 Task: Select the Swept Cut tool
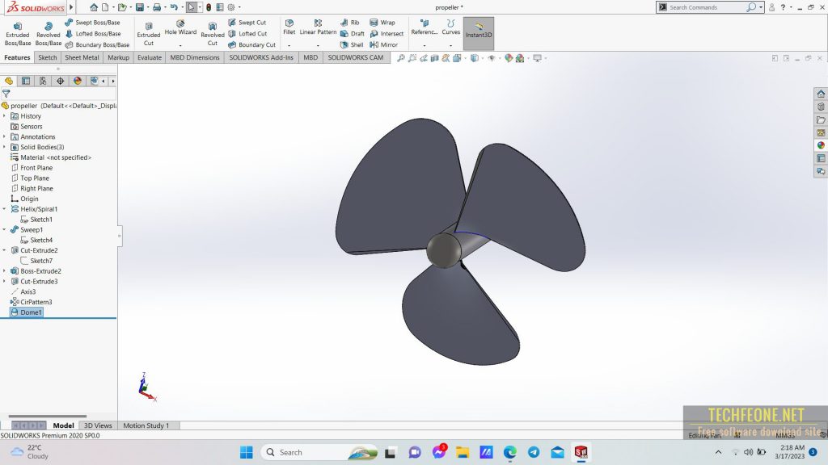coord(247,23)
